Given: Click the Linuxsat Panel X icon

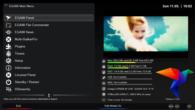Looking at the screenshot, I should pyautogui.click(x=8, y=75).
